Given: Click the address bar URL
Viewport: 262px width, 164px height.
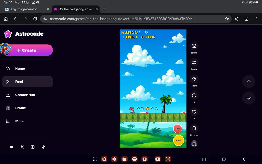Looking at the screenshot, I should [121, 19].
